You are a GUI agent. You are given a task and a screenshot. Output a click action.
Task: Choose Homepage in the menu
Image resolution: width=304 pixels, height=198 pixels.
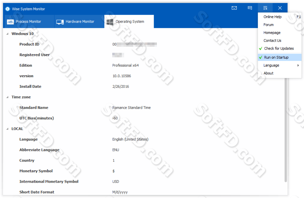[280, 33]
